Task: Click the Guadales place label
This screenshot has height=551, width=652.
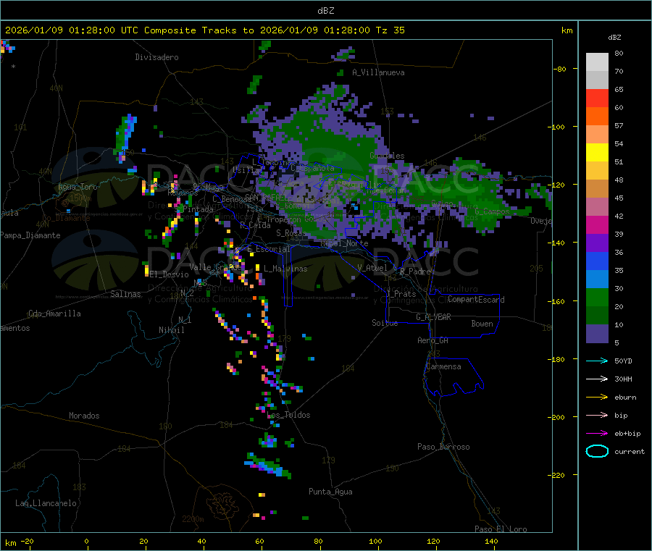Action: pyautogui.click(x=387, y=156)
